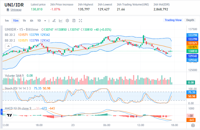Click the 24h trading volume 21.66

click(x=121, y=9)
